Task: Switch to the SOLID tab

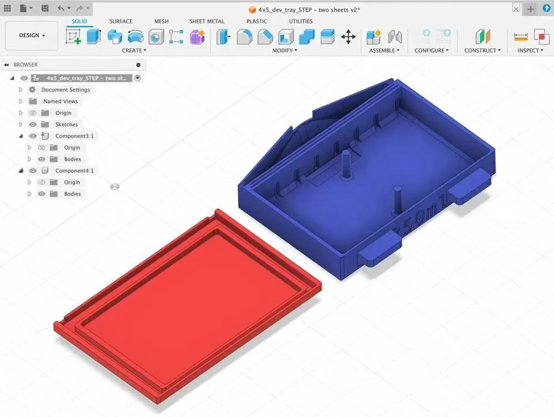Action: (79, 21)
